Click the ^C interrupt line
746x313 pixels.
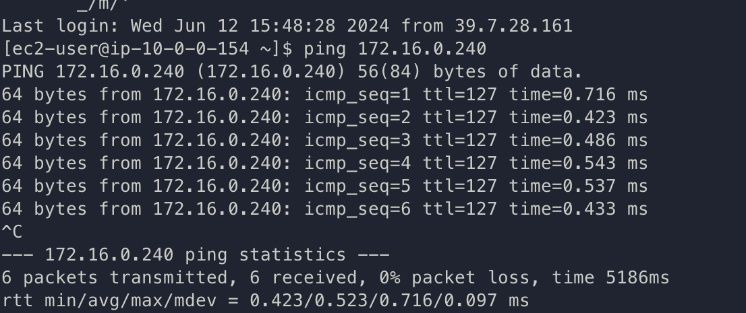click(12, 232)
